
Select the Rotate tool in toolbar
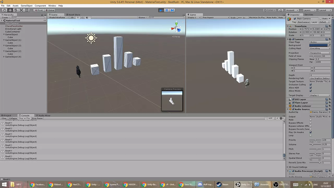[x=16, y=10]
